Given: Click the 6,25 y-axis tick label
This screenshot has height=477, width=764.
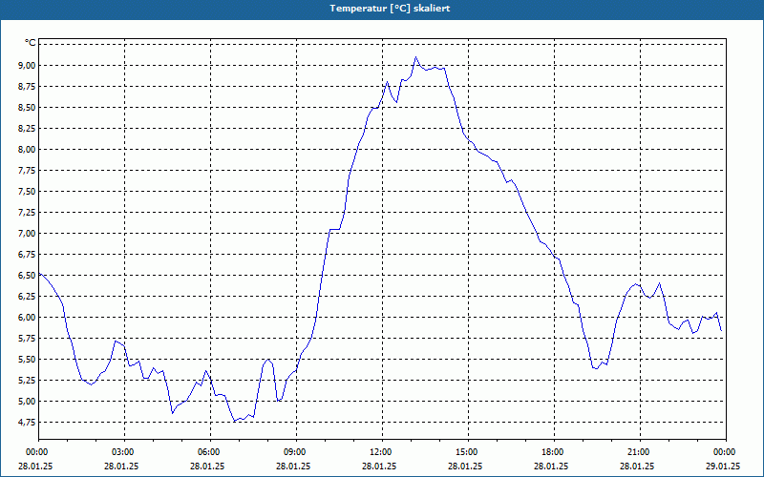Looking at the screenshot, I should 28,296.
